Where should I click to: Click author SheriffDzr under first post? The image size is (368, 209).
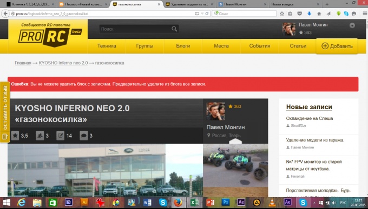[x=299, y=126]
